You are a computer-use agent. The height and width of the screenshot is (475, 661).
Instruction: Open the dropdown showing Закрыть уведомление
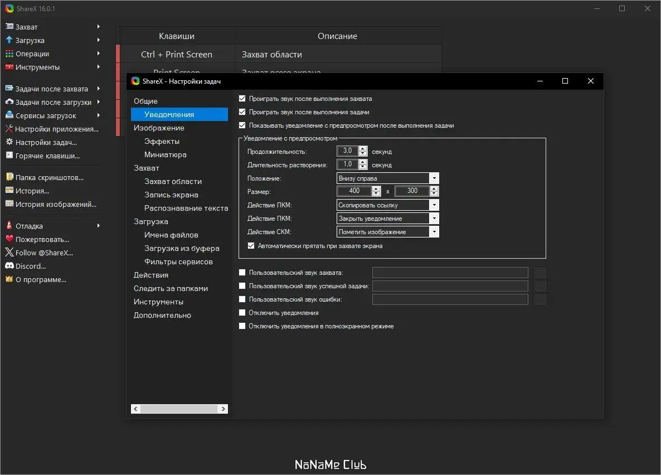click(388, 219)
